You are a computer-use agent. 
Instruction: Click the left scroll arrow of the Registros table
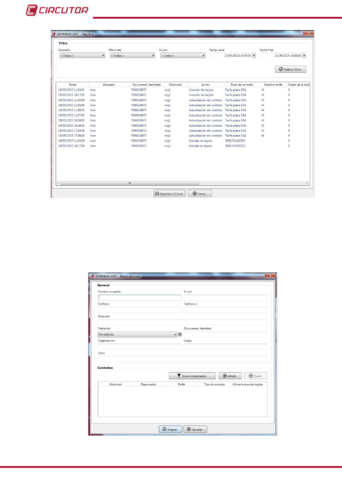coord(58,183)
